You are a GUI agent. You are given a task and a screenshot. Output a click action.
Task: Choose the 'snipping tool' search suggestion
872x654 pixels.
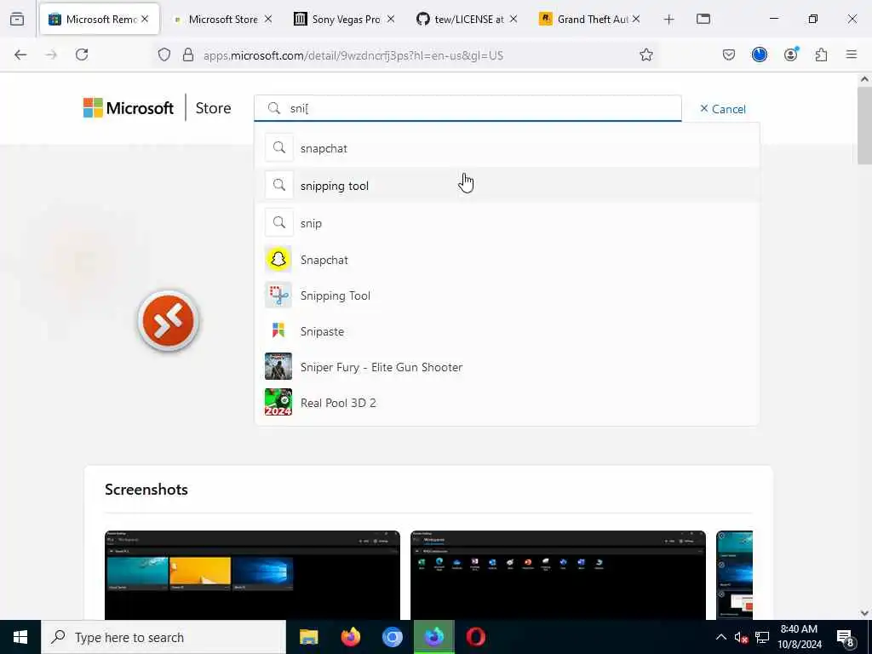click(508, 185)
